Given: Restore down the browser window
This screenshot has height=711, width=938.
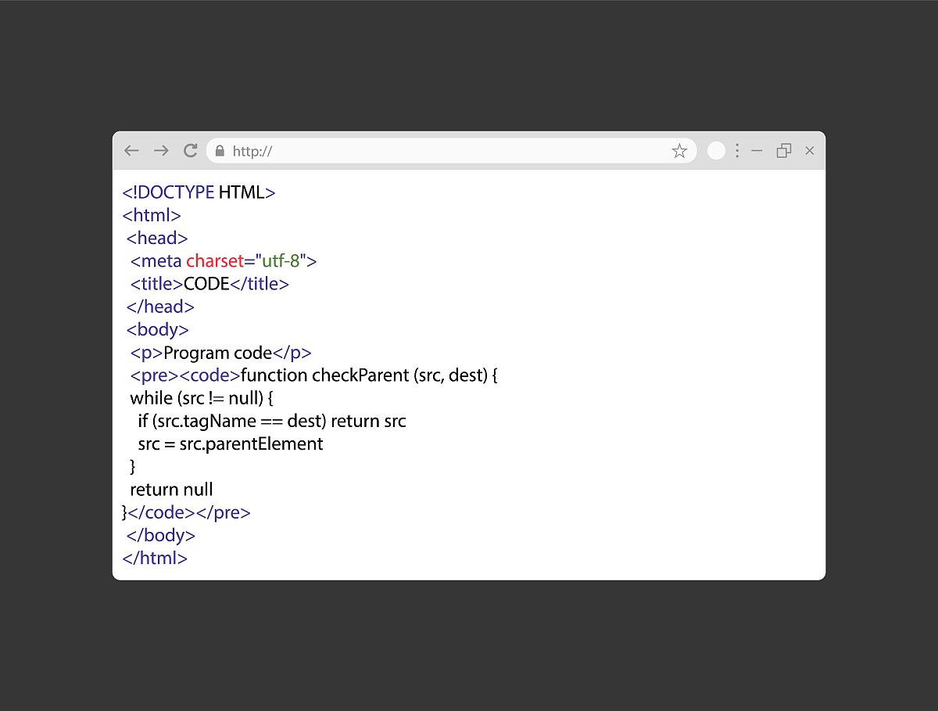Looking at the screenshot, I should (784, 151).
